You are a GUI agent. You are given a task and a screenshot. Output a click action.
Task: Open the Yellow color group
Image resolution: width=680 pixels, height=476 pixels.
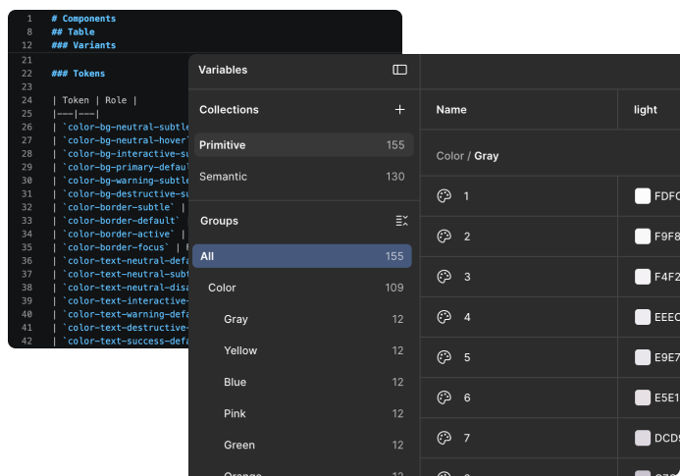tap(302, 350)
